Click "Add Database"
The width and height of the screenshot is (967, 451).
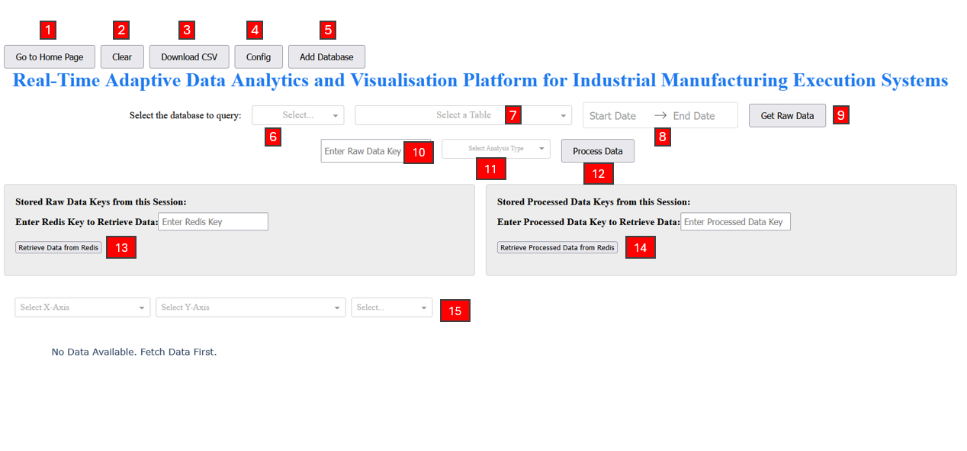point(326,56)
